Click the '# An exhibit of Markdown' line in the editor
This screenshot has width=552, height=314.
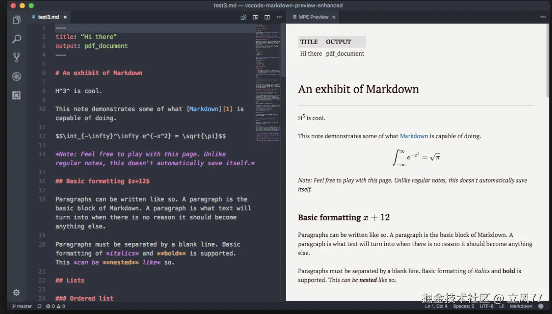(99, 73)
